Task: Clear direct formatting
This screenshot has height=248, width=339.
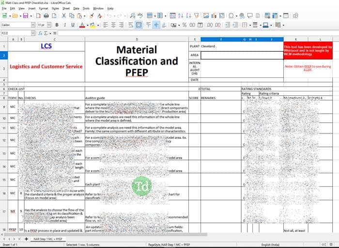Action: 99,15
